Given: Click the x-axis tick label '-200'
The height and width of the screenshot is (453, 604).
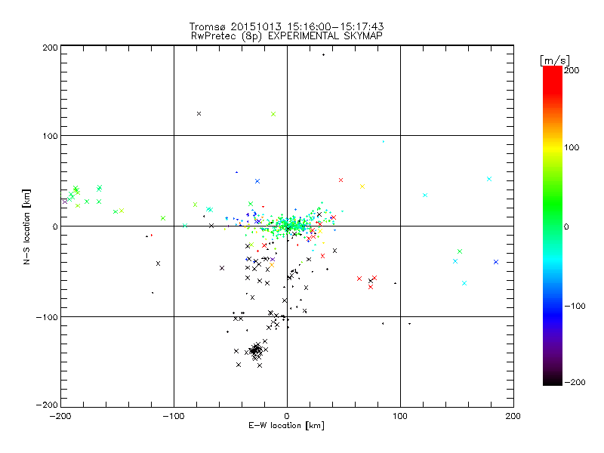Looking at the screenshot, I should pos(60,416).
